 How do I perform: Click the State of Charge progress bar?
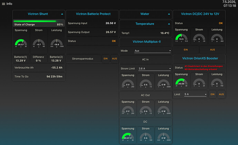click(x=35, y=21)
